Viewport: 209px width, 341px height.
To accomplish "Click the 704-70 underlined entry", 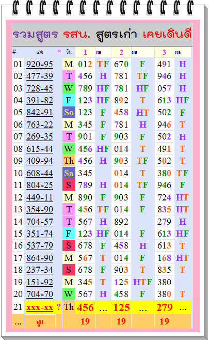I will pos(40,295).
